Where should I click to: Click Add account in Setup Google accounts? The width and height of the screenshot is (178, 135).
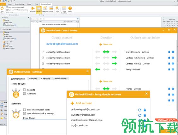pos(81,103)
